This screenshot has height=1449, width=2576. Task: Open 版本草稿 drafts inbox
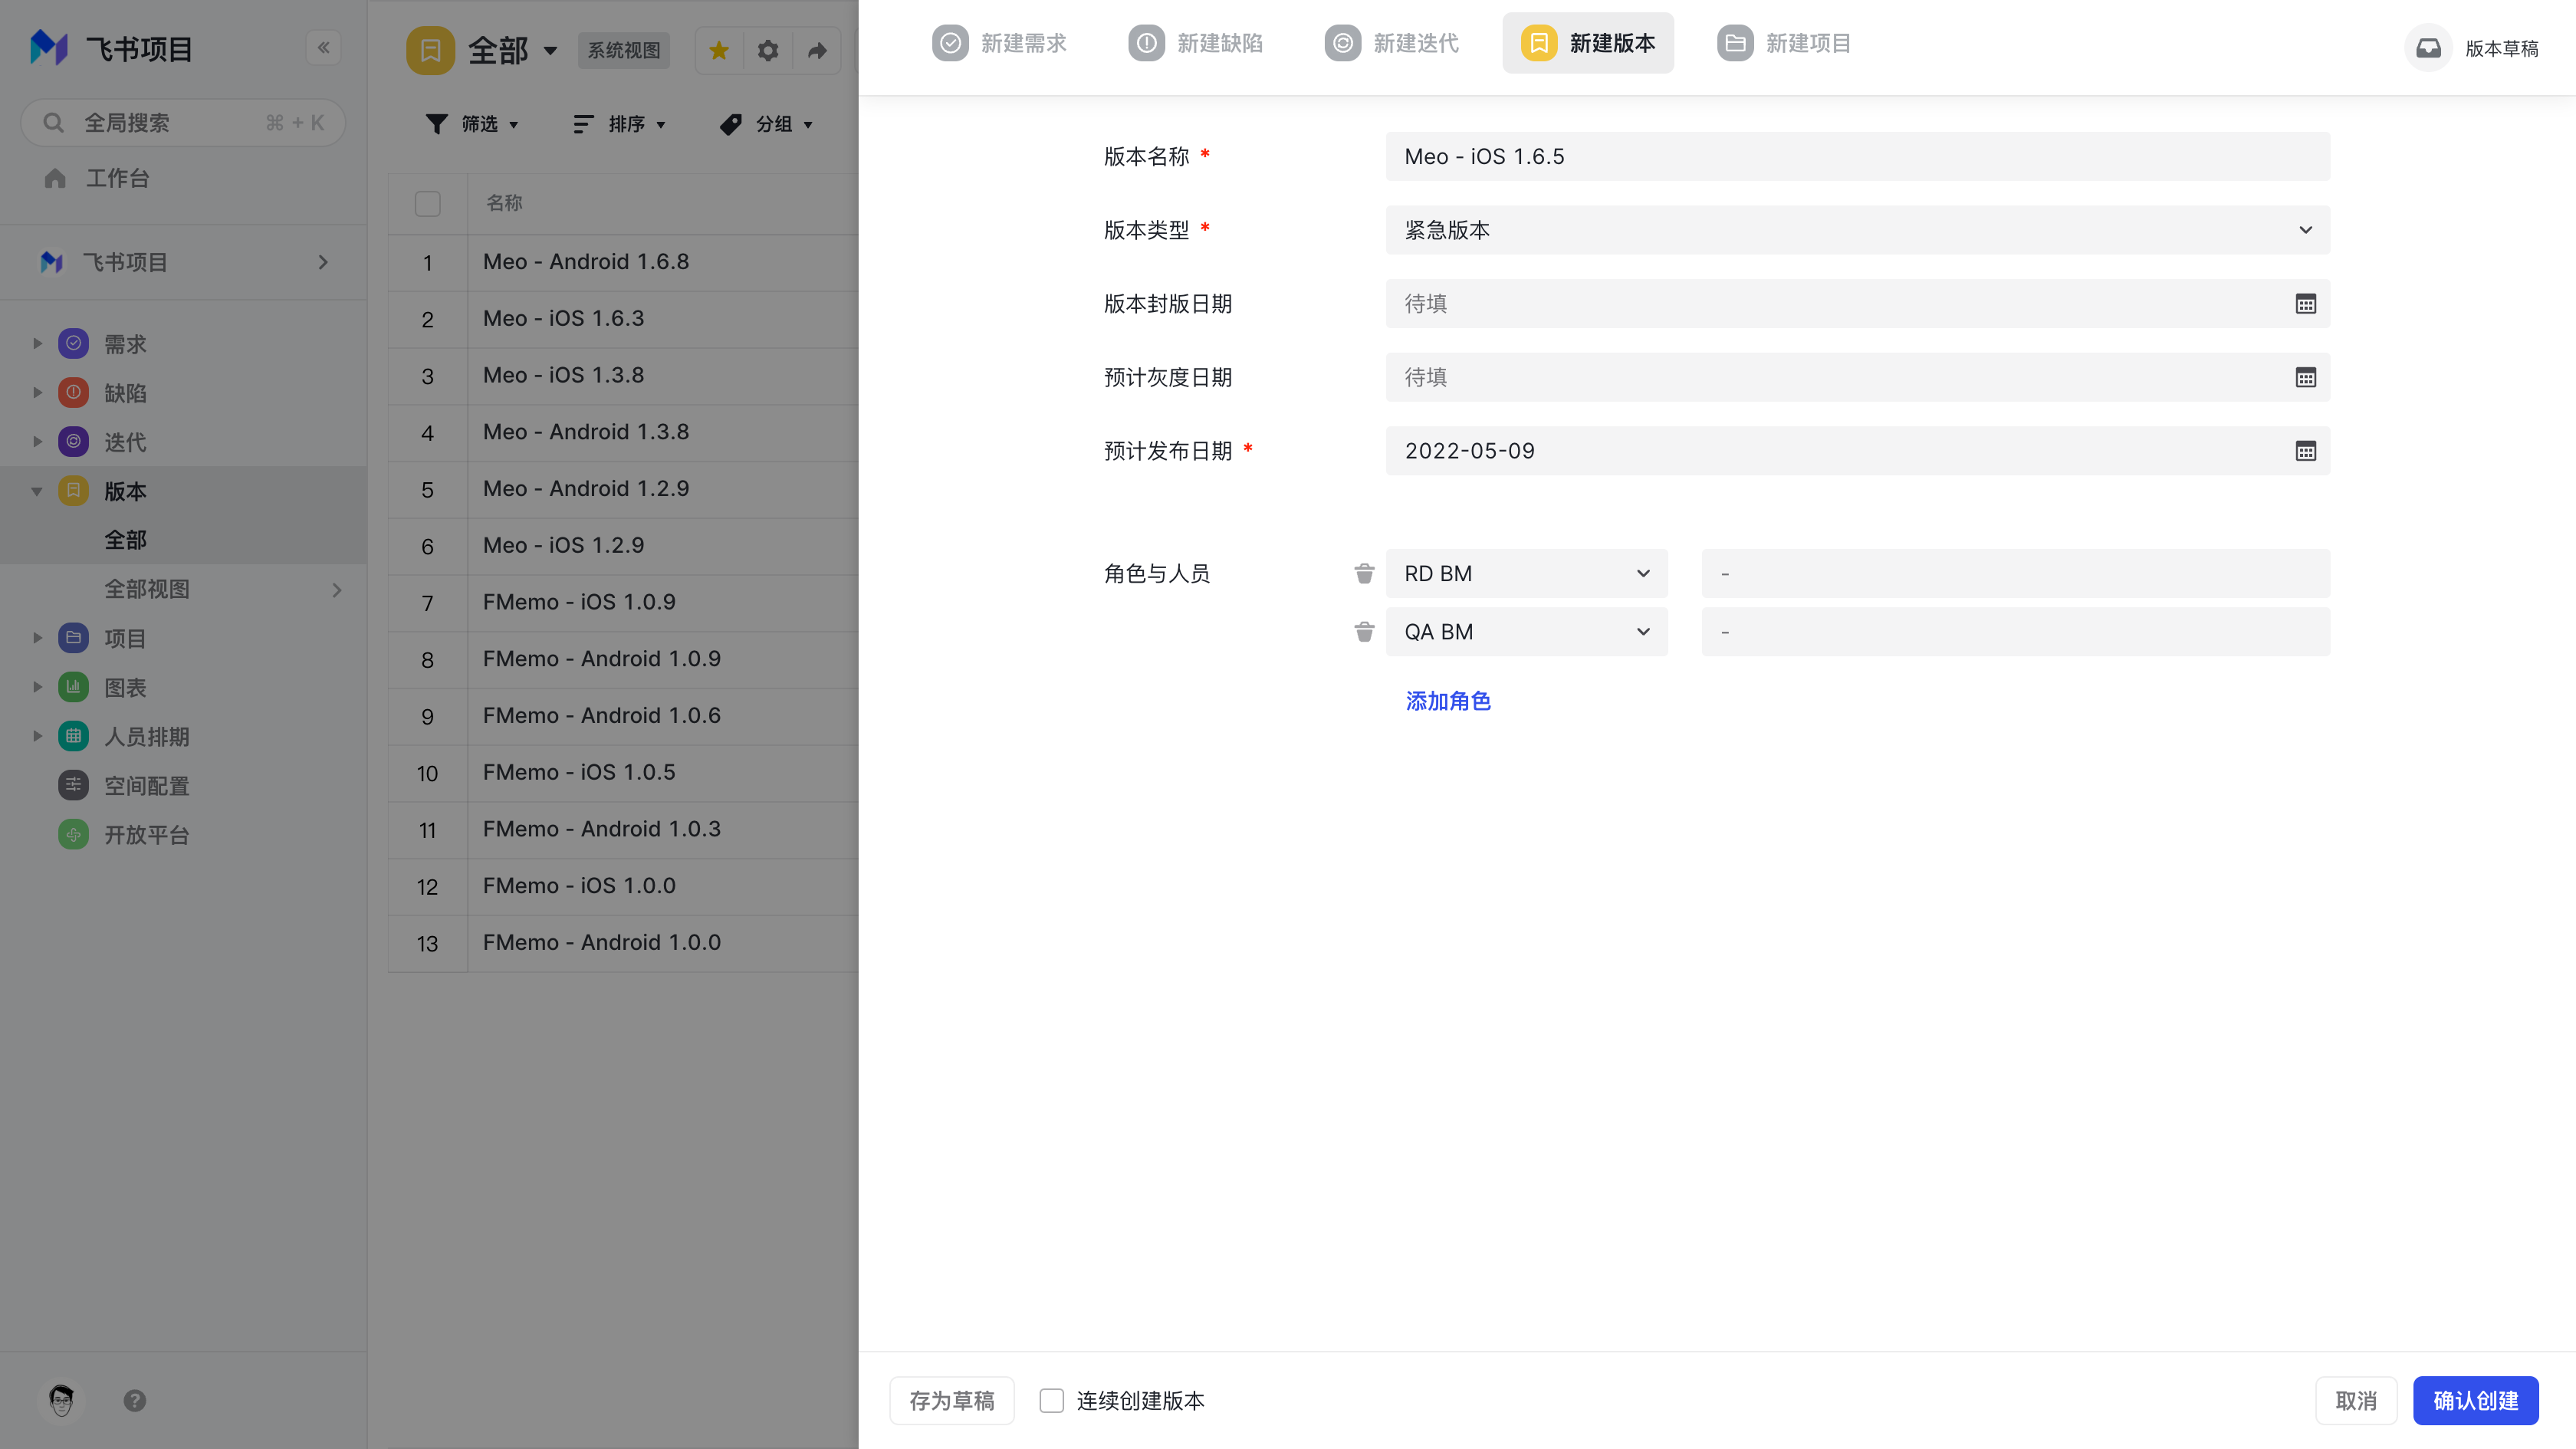click(2472, 48)
